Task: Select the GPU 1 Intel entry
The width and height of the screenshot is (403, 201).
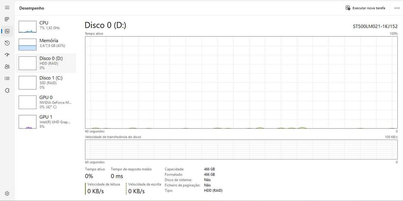Action: pos(46,122)
